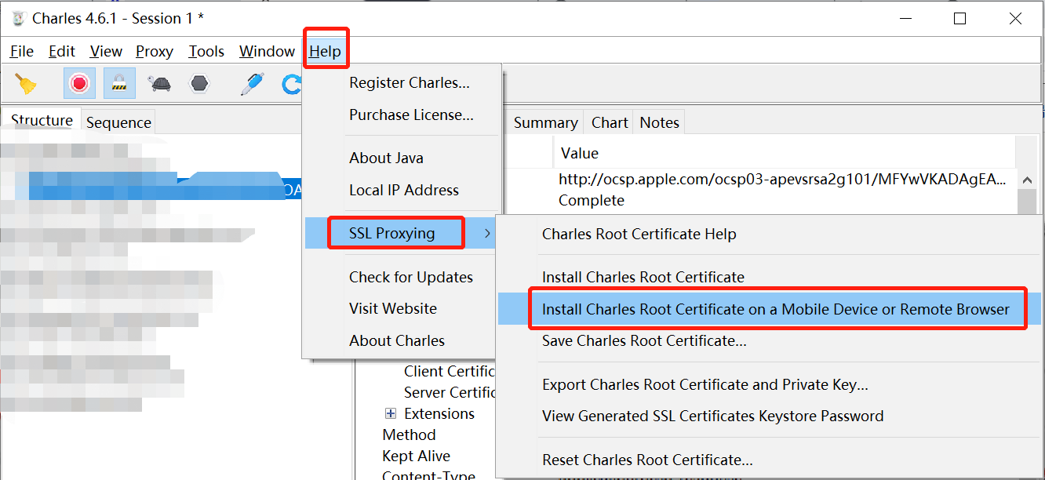The height and width of the screenshot is (480, 1045).
Task: Open the Notes tab
Action: tap(660, 122)
